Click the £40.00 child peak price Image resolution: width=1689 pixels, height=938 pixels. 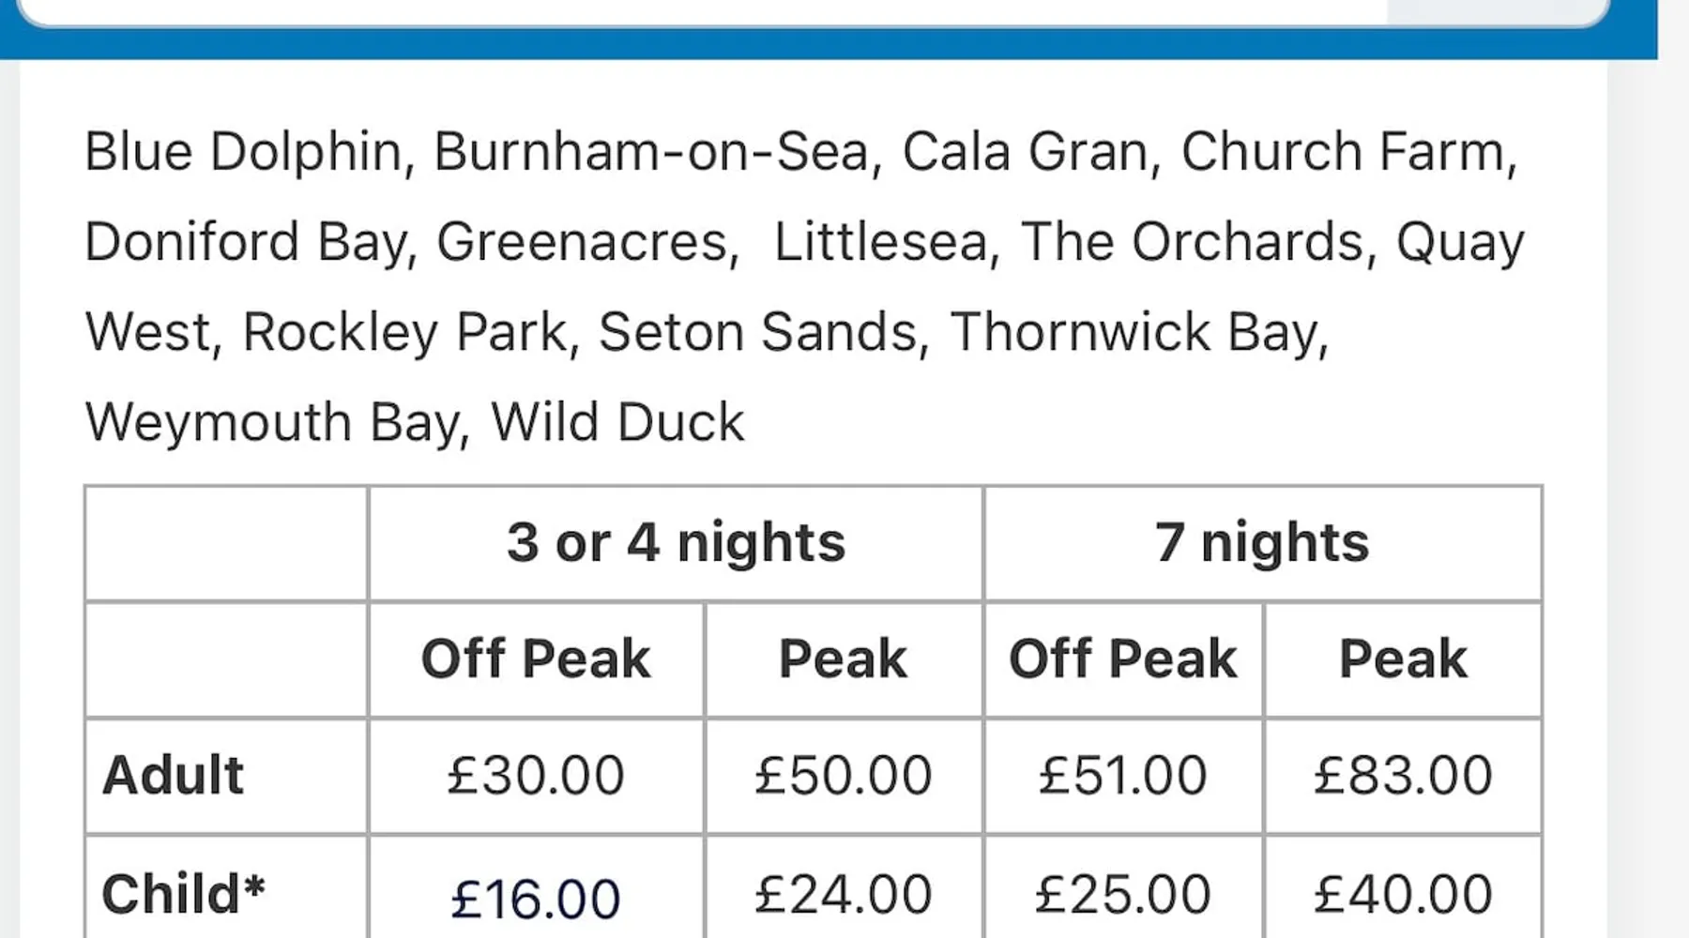point(1402,894)
